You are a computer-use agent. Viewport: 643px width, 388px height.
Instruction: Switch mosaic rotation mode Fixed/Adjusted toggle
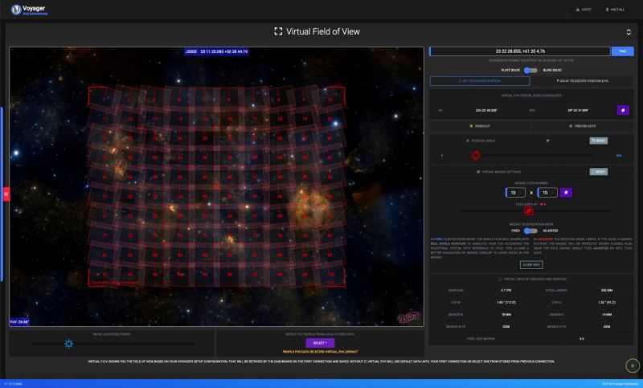coord(530,231)
